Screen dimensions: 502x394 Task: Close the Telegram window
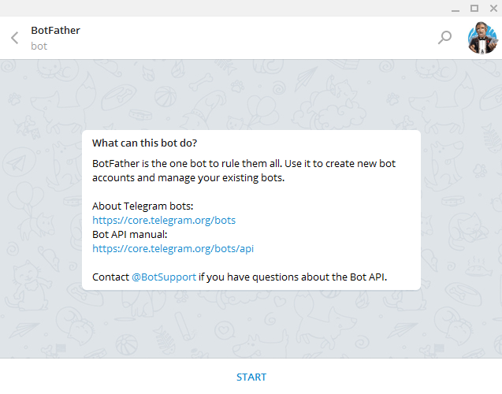[x=493, y=9]
